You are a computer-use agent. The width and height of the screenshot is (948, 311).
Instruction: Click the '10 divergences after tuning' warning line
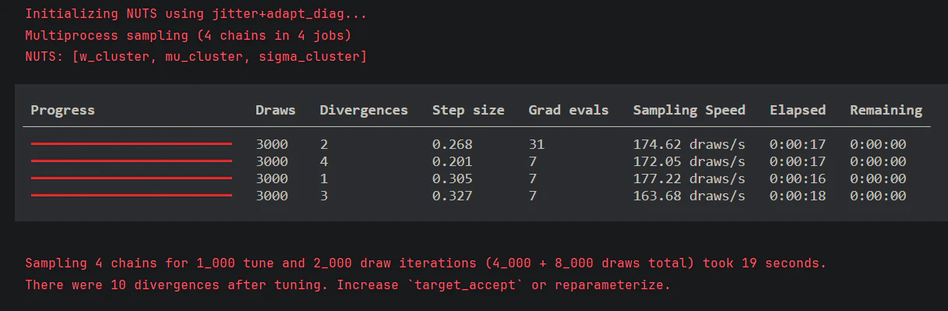tap(347, 284)
